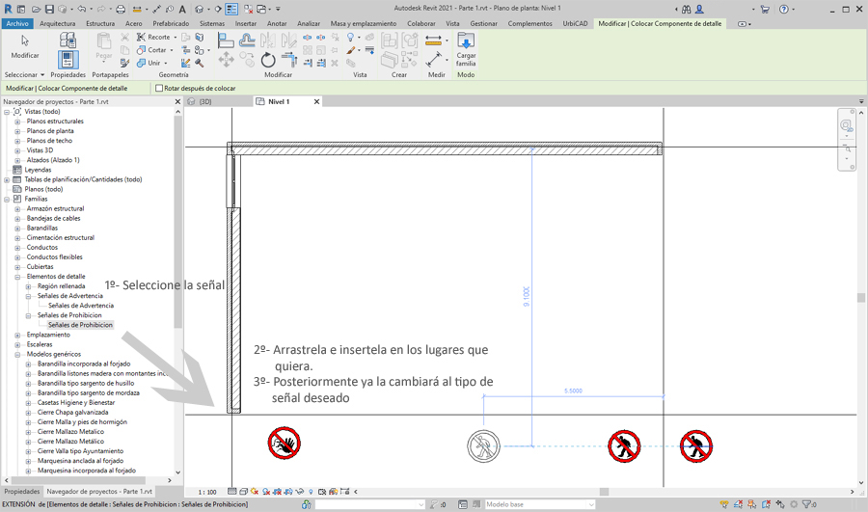Click the Print icon in quick access toolbar
Screen dimensions: 868x512
121,9
